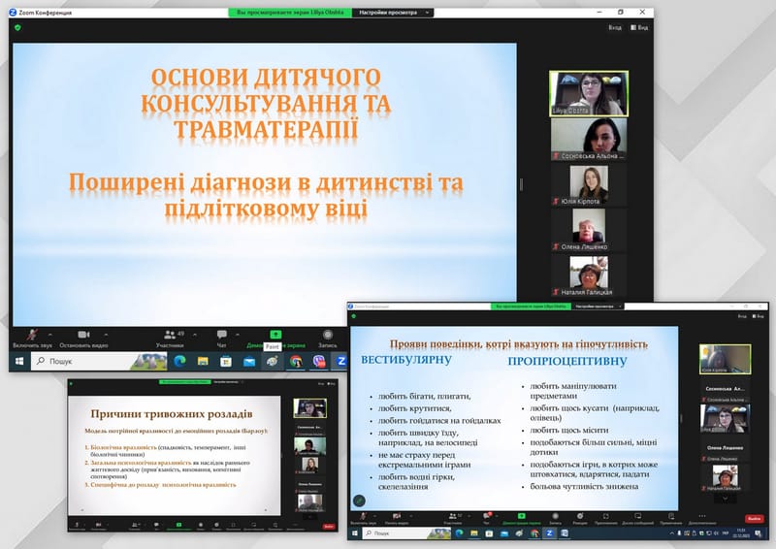Open More (three dots) in bottom-right window
776x549 pixels.
[701, 516]
